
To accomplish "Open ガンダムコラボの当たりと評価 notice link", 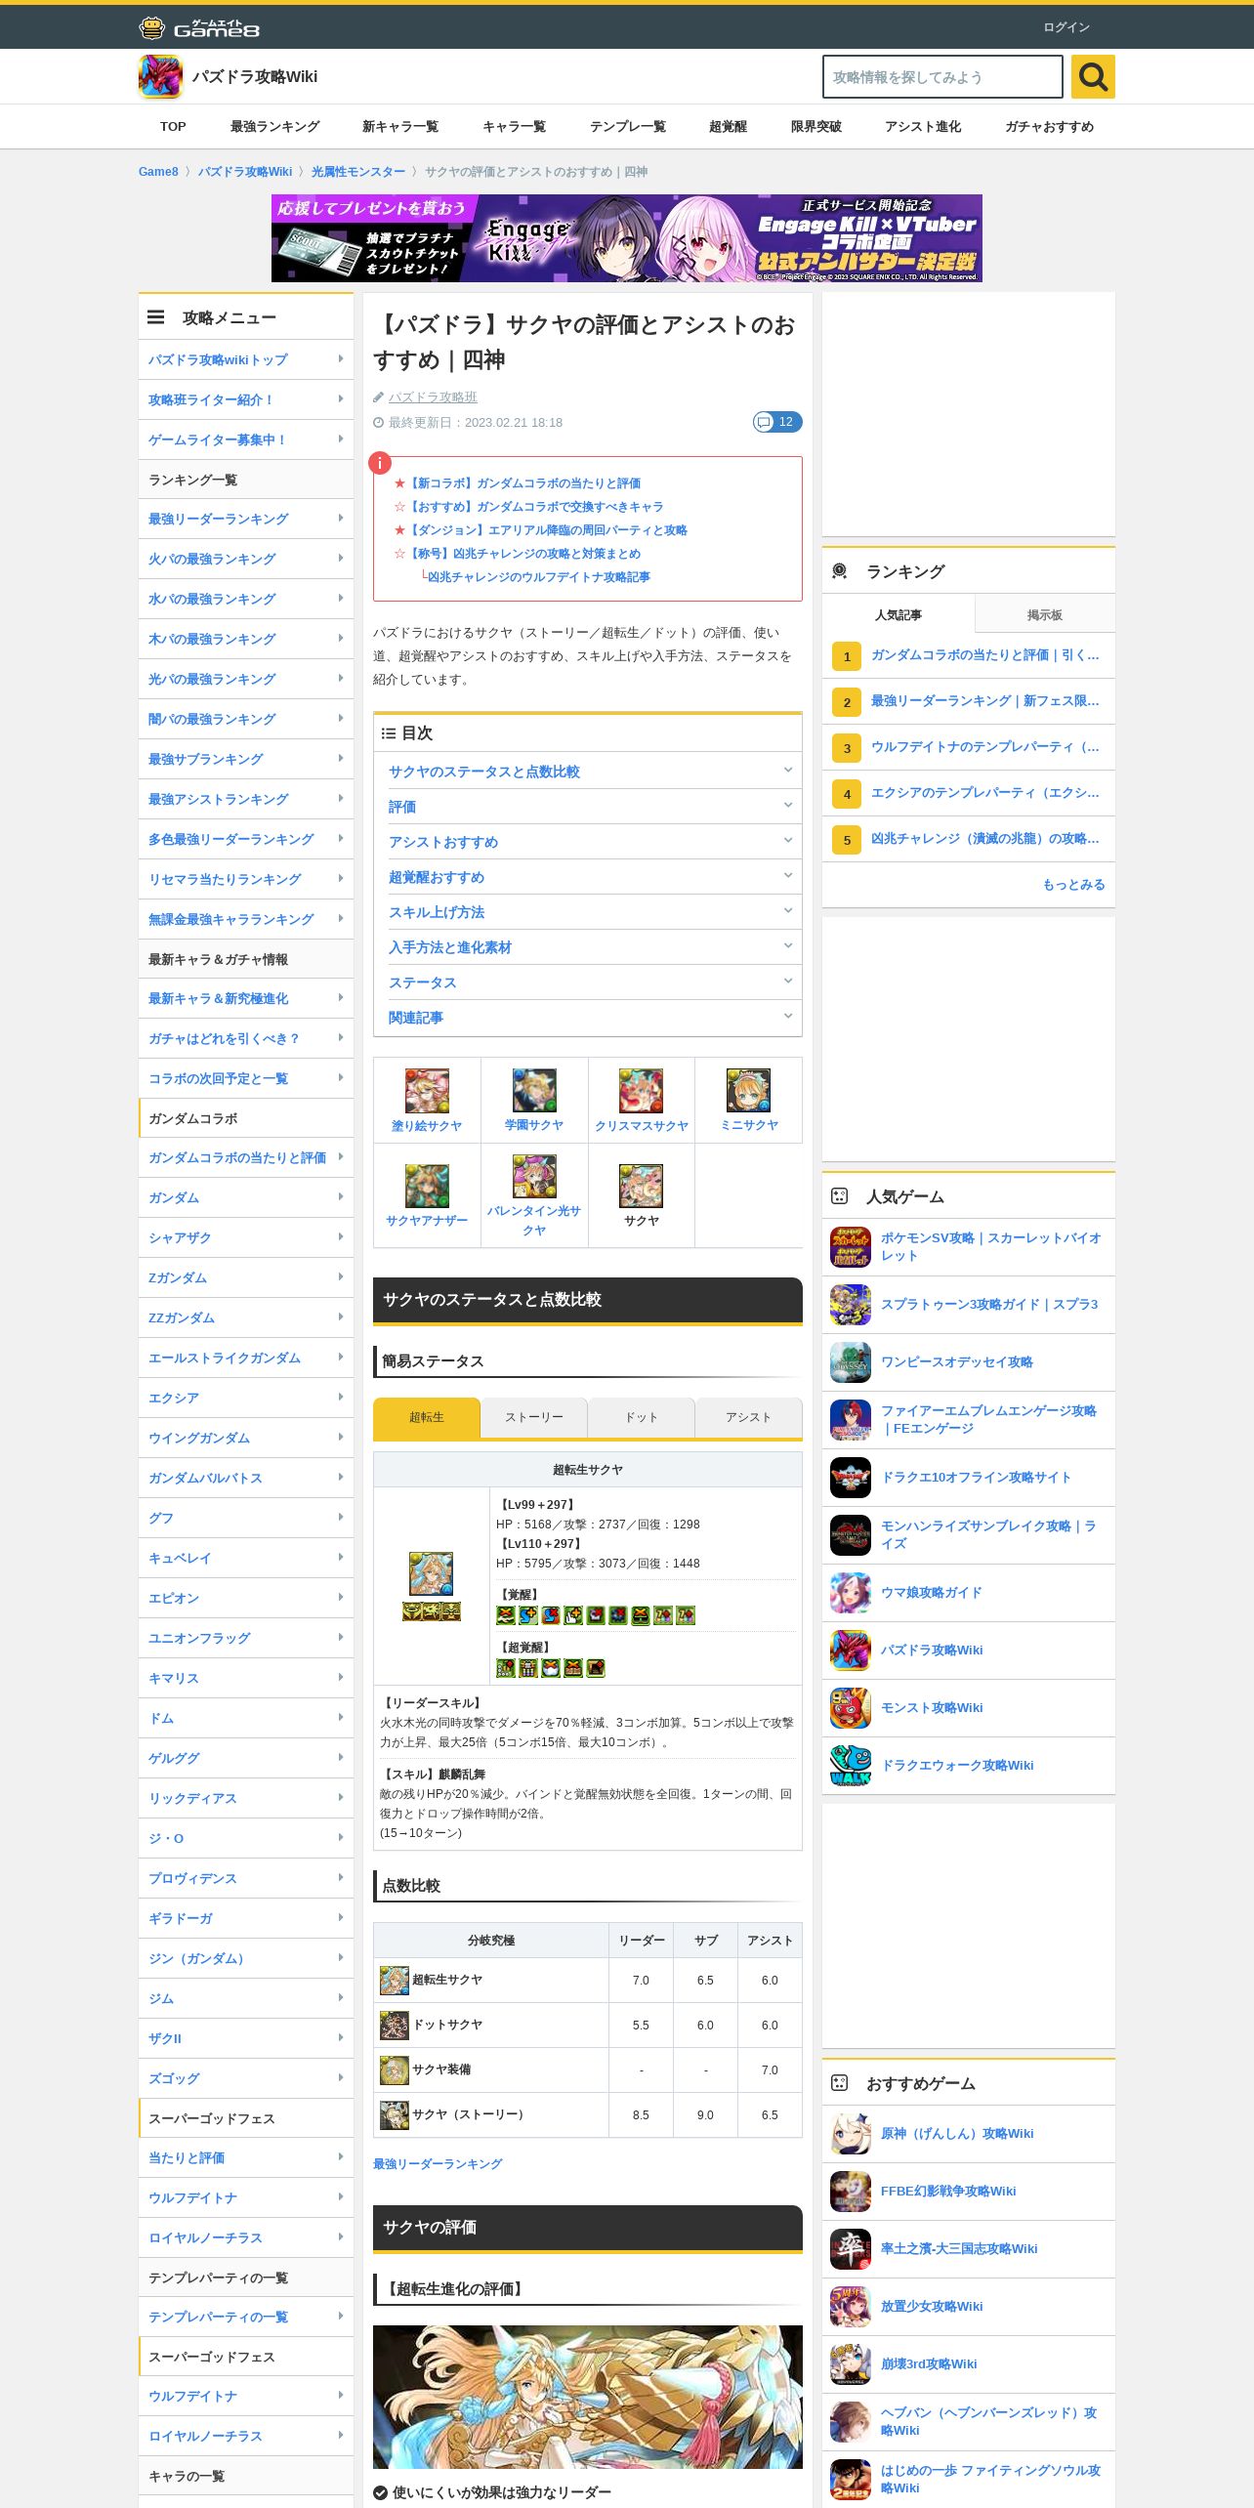I will coord(524,483).
